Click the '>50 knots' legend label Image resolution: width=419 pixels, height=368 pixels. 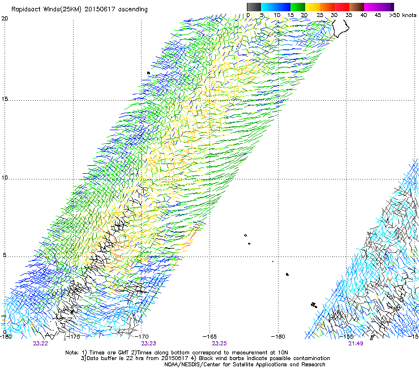403,15
